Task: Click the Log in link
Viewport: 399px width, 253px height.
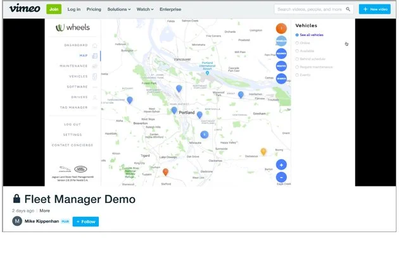Action: 74,9
